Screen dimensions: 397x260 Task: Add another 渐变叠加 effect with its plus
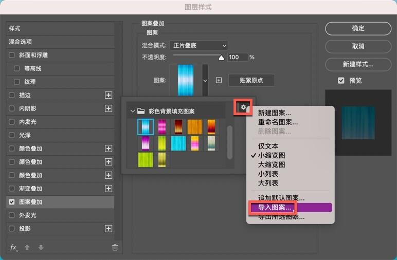[x=109, y=189]
